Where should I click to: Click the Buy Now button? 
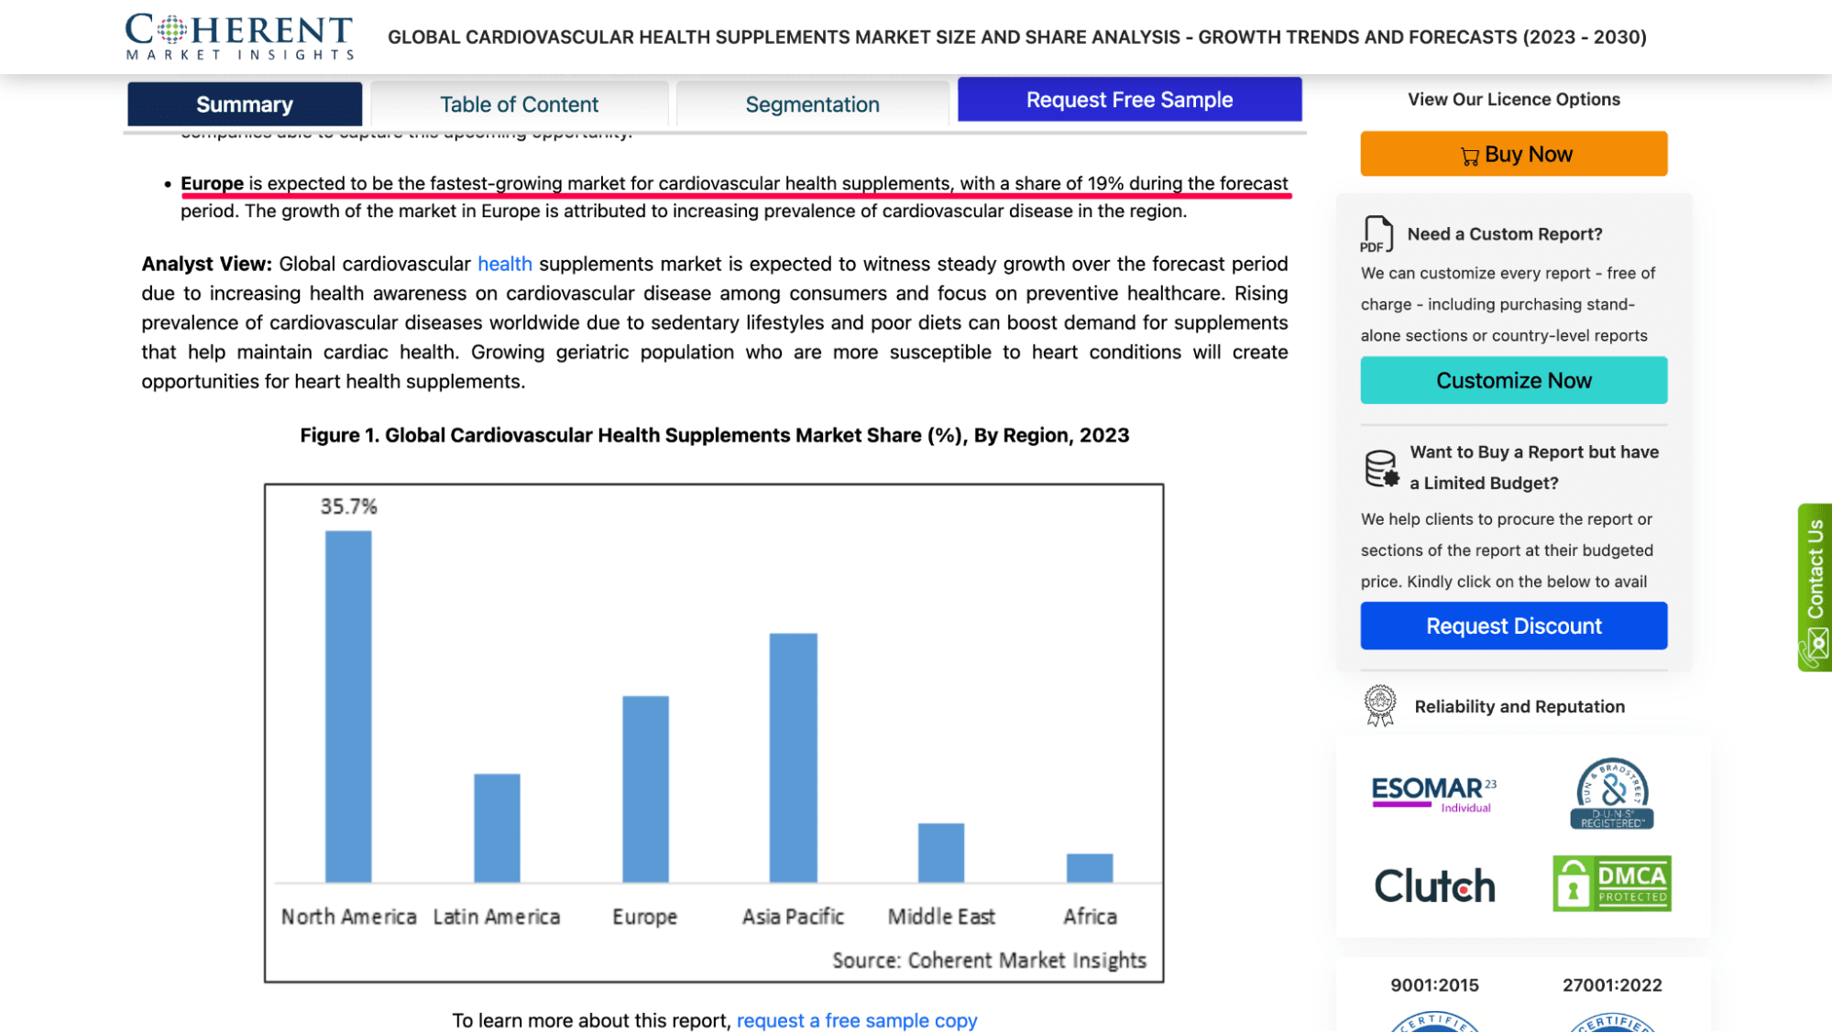(x=1513, y=154)
